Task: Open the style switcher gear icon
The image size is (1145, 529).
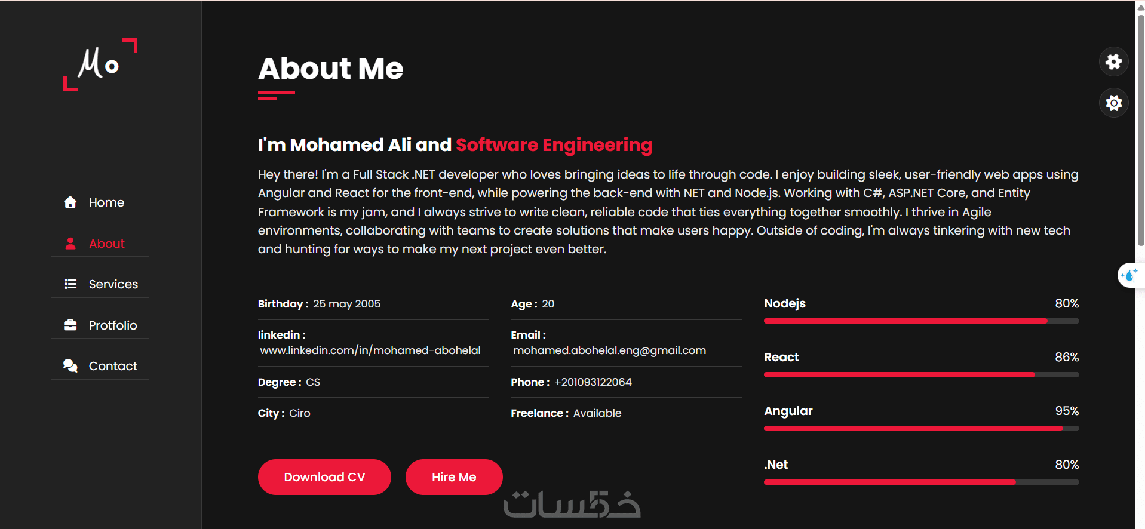Action: pyautogui.click(x=1113, y=61)
